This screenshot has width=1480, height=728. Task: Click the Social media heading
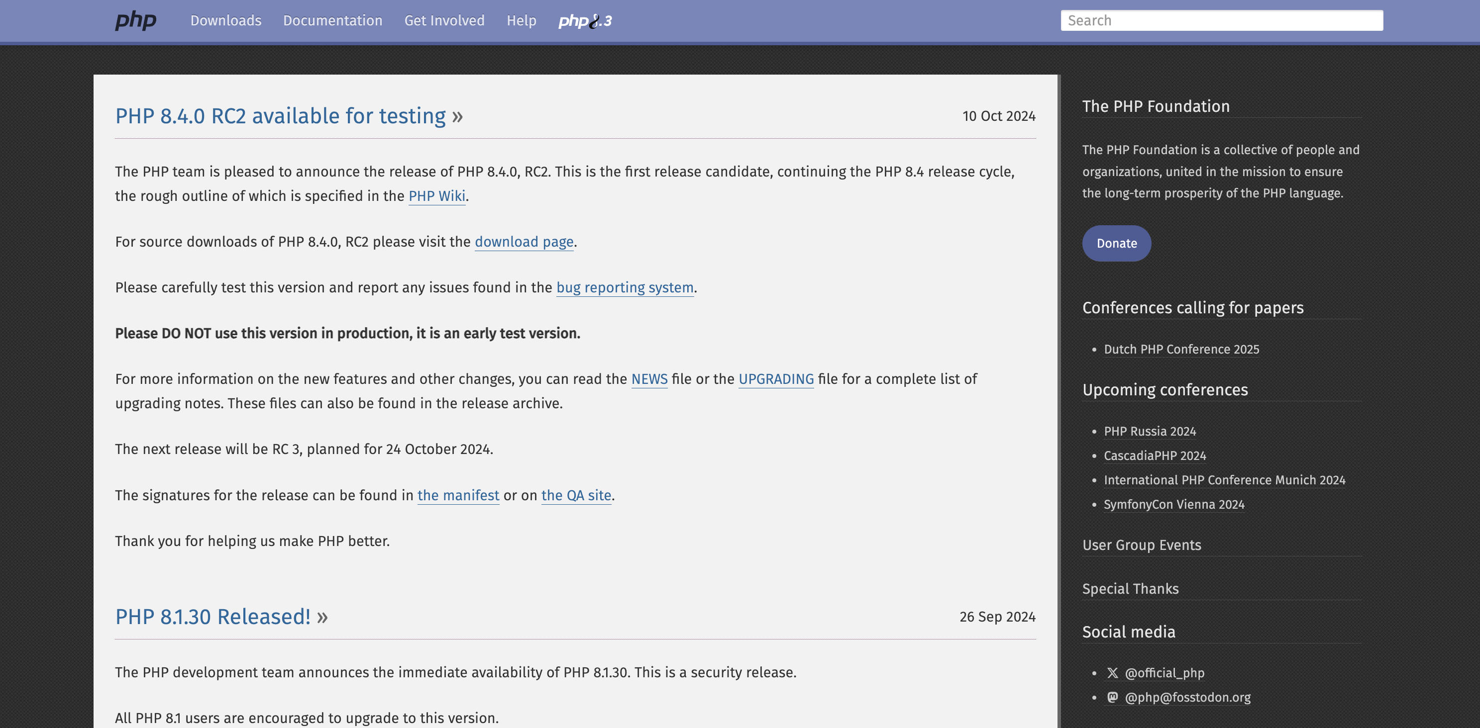point(1128,632)
